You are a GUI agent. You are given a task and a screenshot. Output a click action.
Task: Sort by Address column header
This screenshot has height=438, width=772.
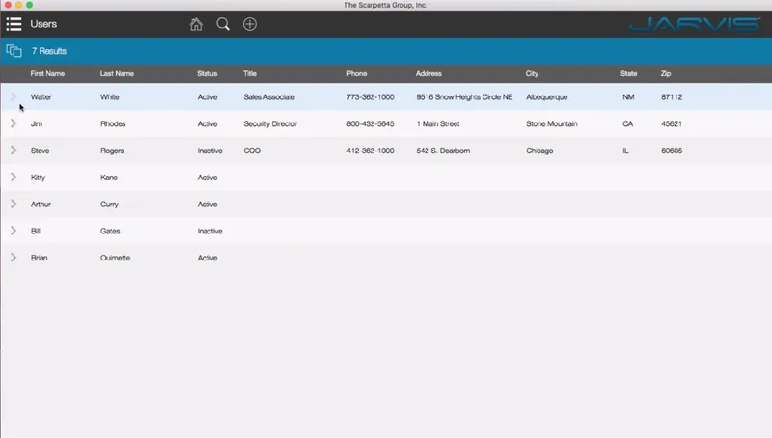click(x=428, y=74)
